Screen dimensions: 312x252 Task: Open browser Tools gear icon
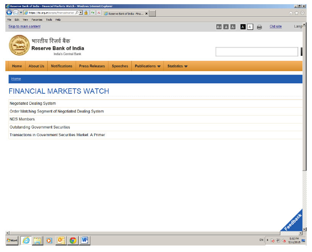pyautogui.click(x=302, y=13)
